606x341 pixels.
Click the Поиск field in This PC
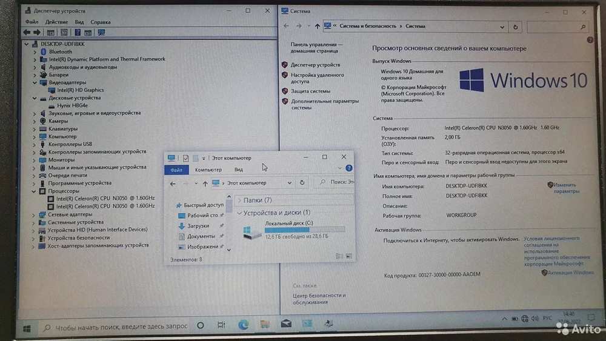coord(335,182)
